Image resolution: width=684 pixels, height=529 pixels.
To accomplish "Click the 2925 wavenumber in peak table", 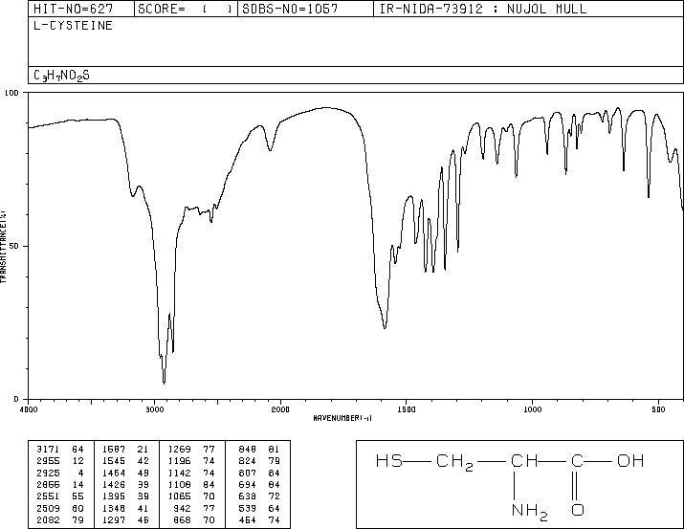I will point(48,473).
